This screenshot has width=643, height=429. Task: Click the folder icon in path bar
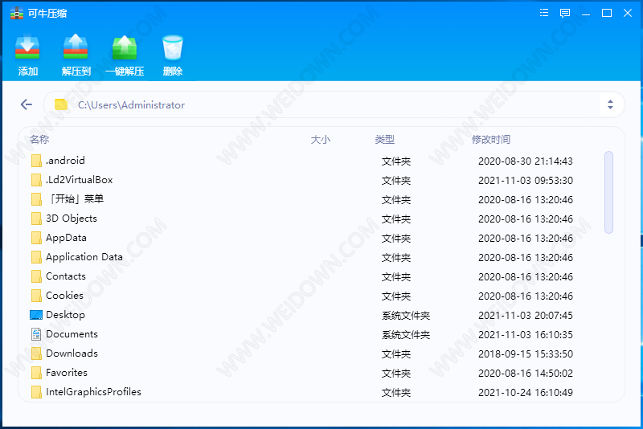coord(60,104)
